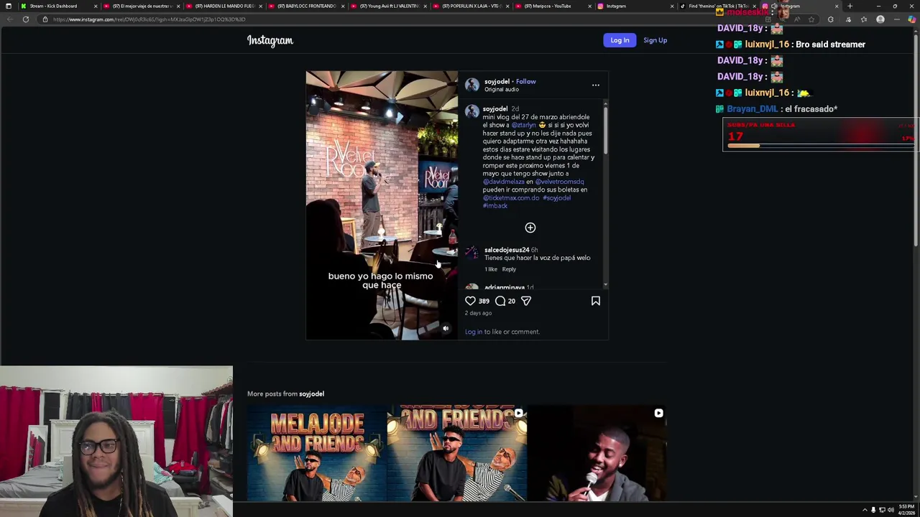Click the reel video player
Image resolution: width=920 pixels, height=517 pixels.
click(x=382, y=205)
